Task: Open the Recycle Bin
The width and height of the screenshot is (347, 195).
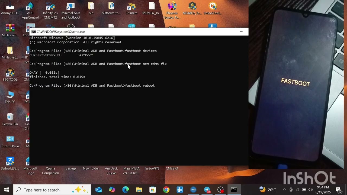Action: 10,119
